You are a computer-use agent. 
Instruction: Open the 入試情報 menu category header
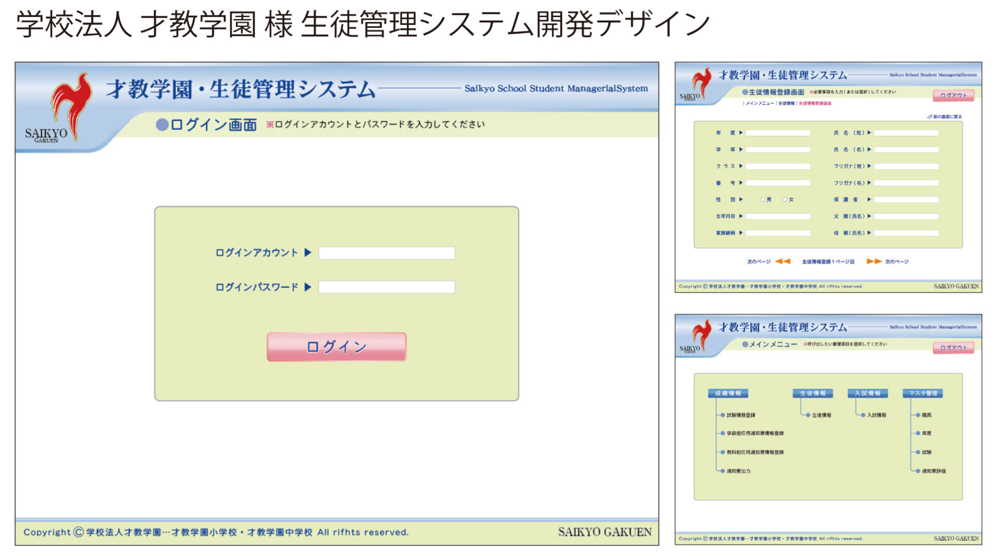(867, 393)
